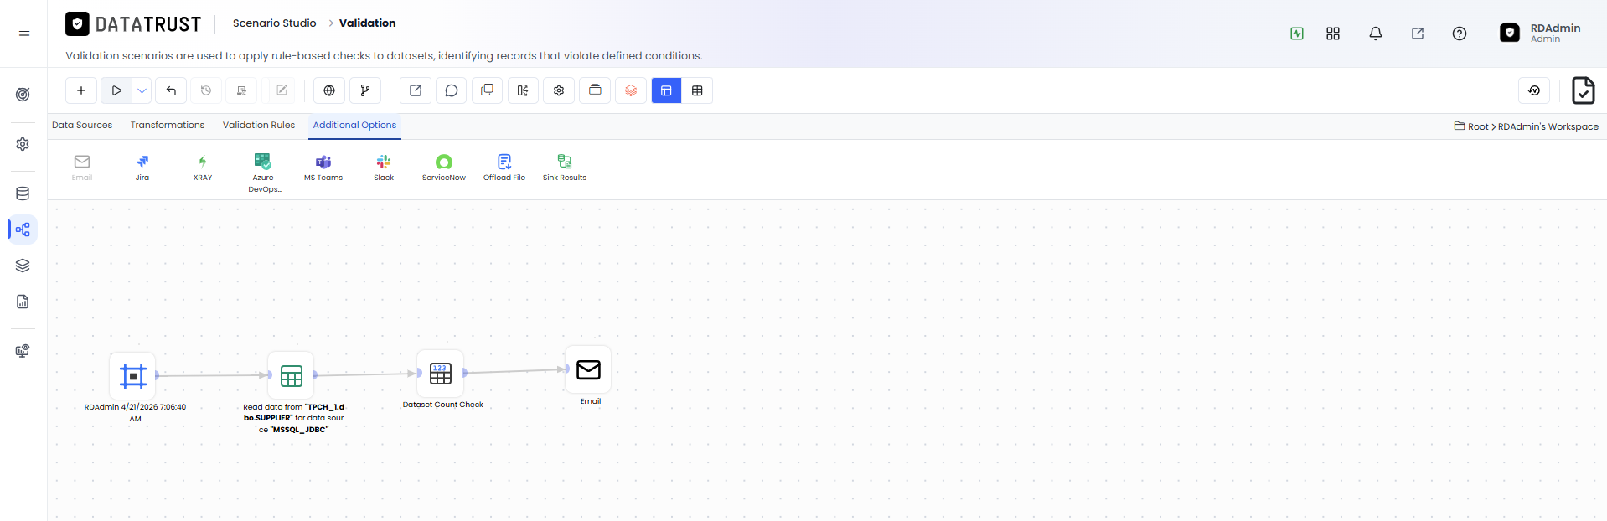
Task: Click the Scenario Studio breadcrumb link
Action: [275, 23]
